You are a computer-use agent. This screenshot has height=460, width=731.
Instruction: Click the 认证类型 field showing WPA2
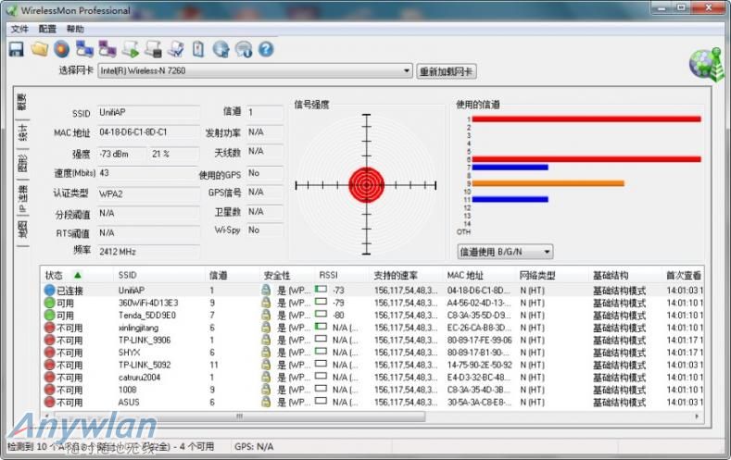click(x=148, y=193)
